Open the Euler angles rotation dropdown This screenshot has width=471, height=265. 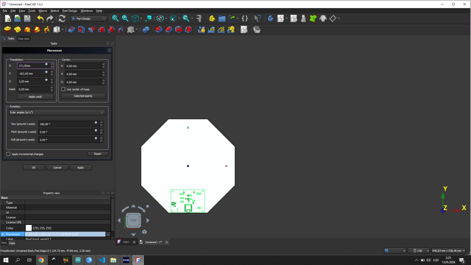57,112
